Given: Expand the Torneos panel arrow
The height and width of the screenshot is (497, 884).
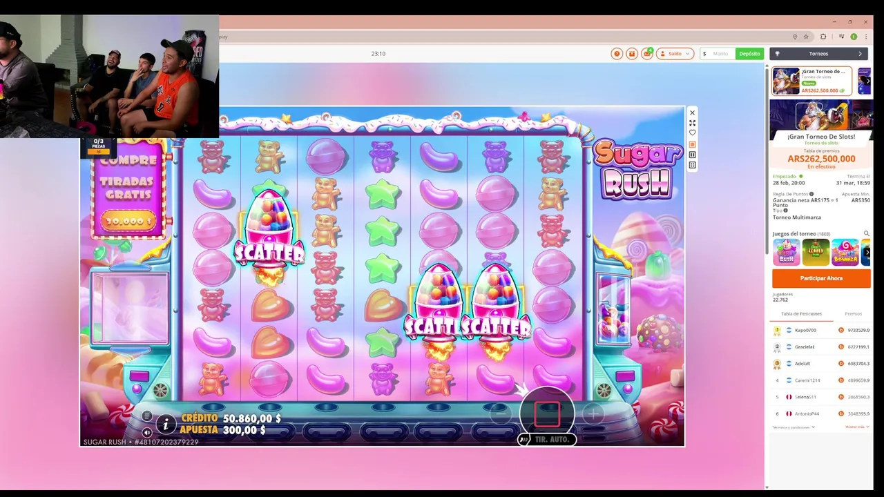Looking at the screenshot, I should pyautogui.click(x=860, y=54).
